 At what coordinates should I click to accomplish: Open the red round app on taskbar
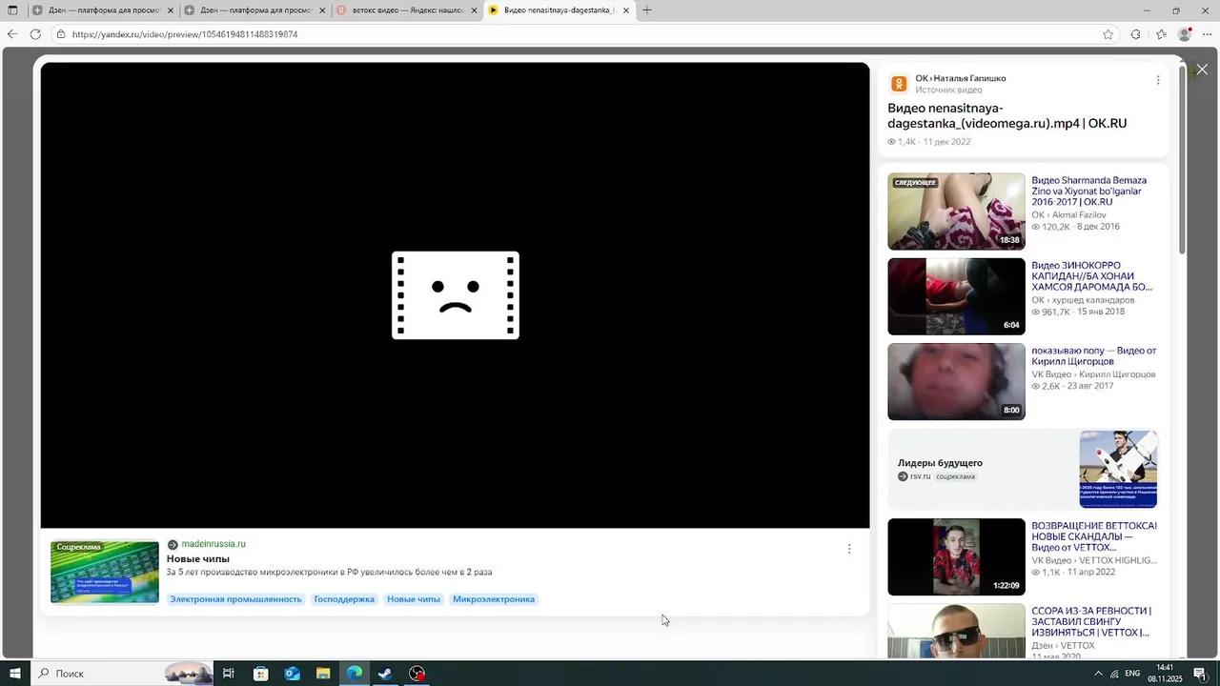point(417,674)
